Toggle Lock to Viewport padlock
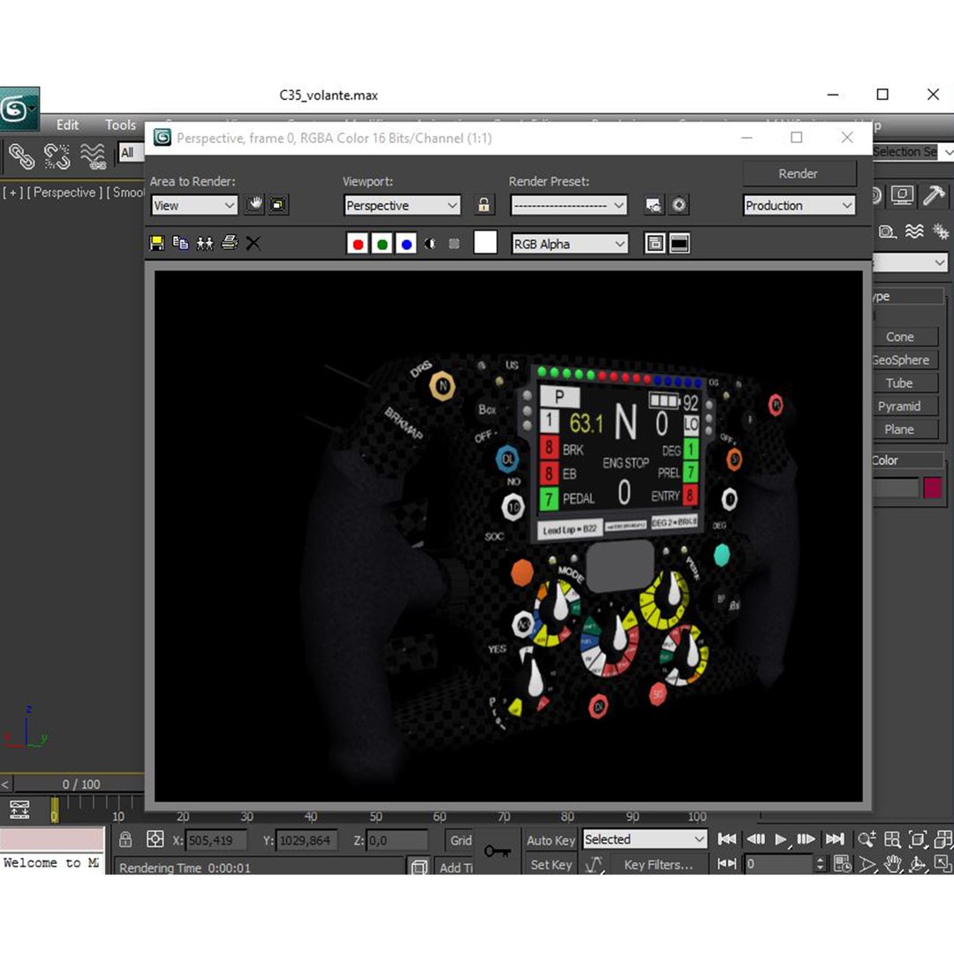 (484, 204)
